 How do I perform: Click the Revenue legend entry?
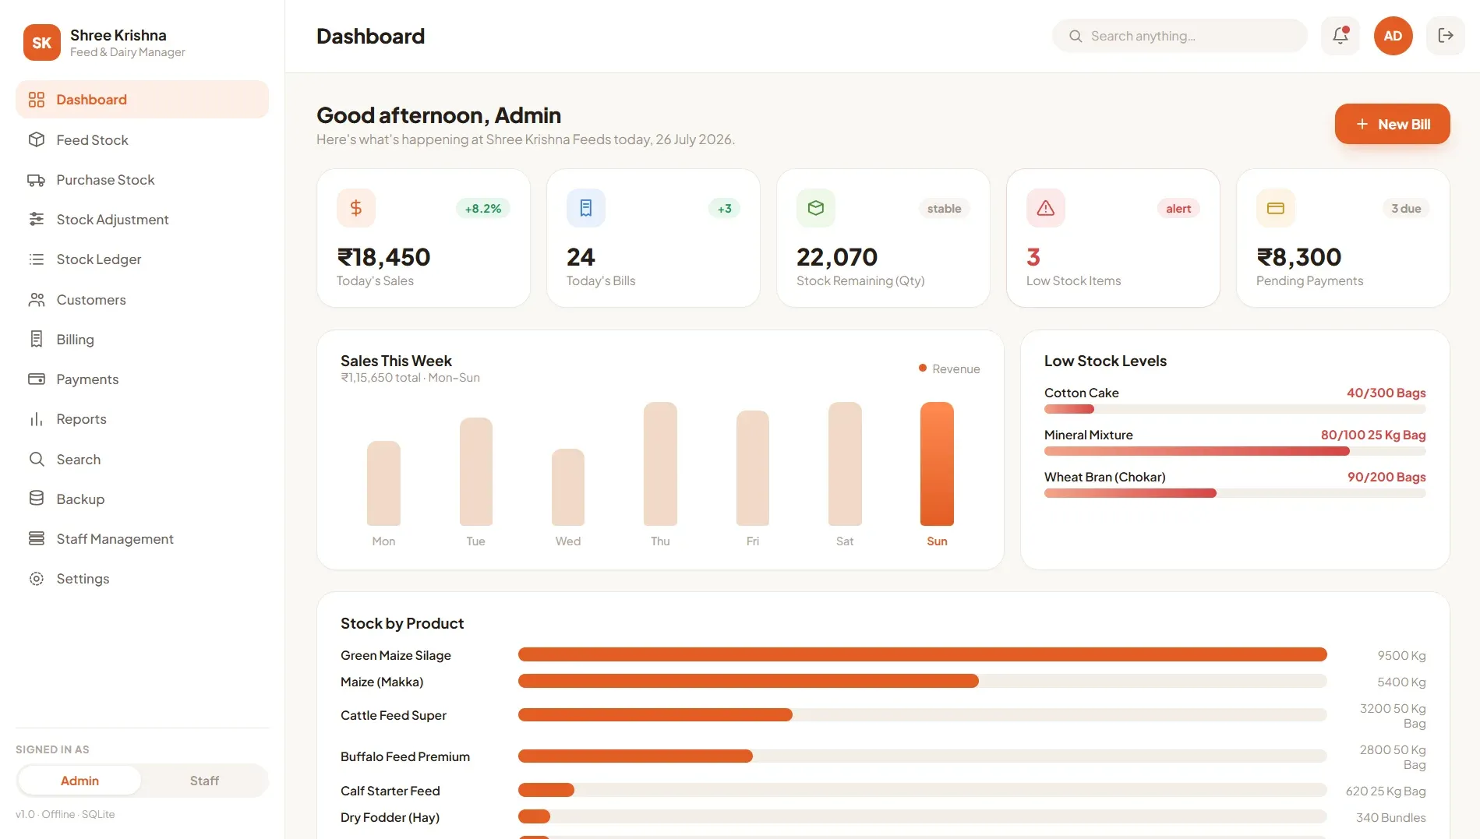tap(949, 368)
